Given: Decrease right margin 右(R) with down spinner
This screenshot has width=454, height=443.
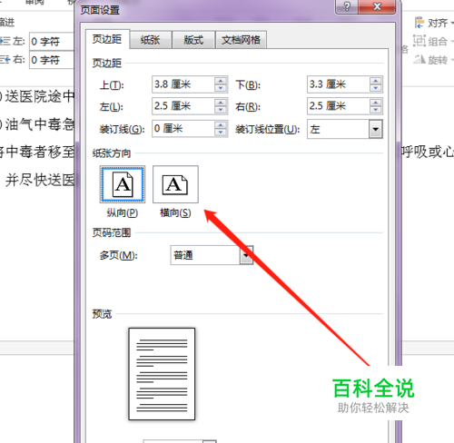Looking at the screenshot, I should click(x=376, y=110).
